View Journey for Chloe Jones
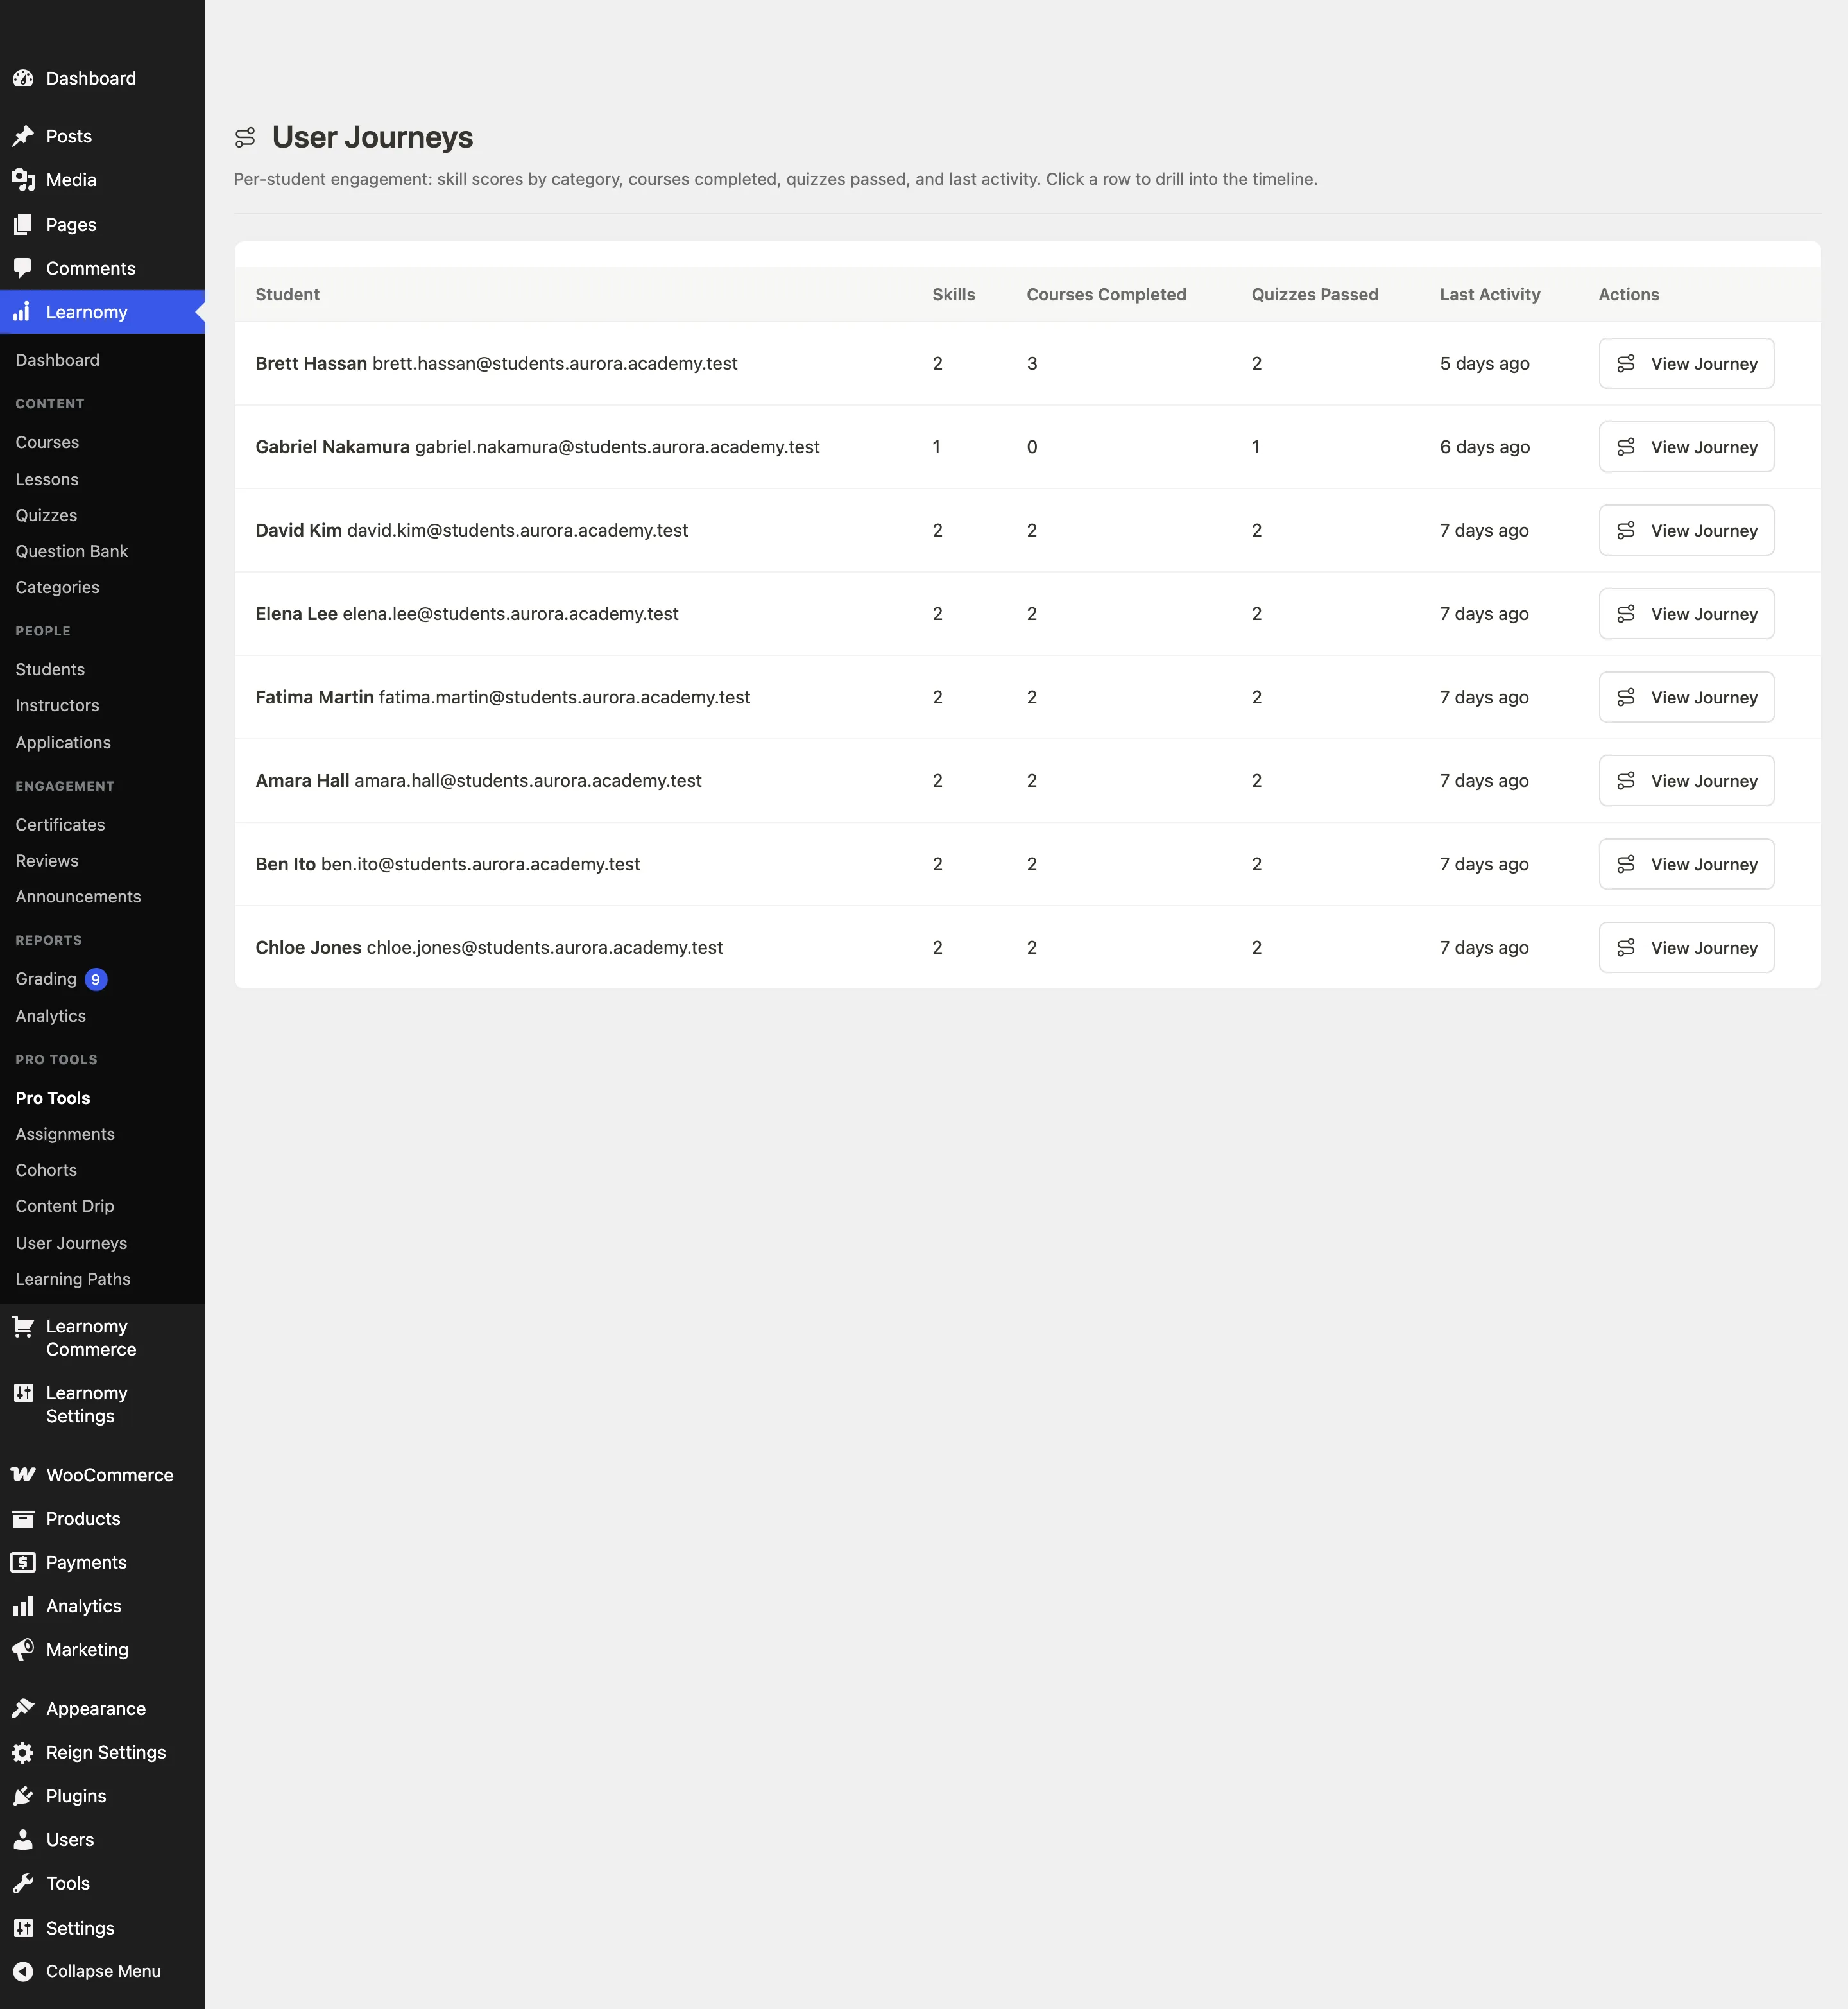 [1686, 947]
